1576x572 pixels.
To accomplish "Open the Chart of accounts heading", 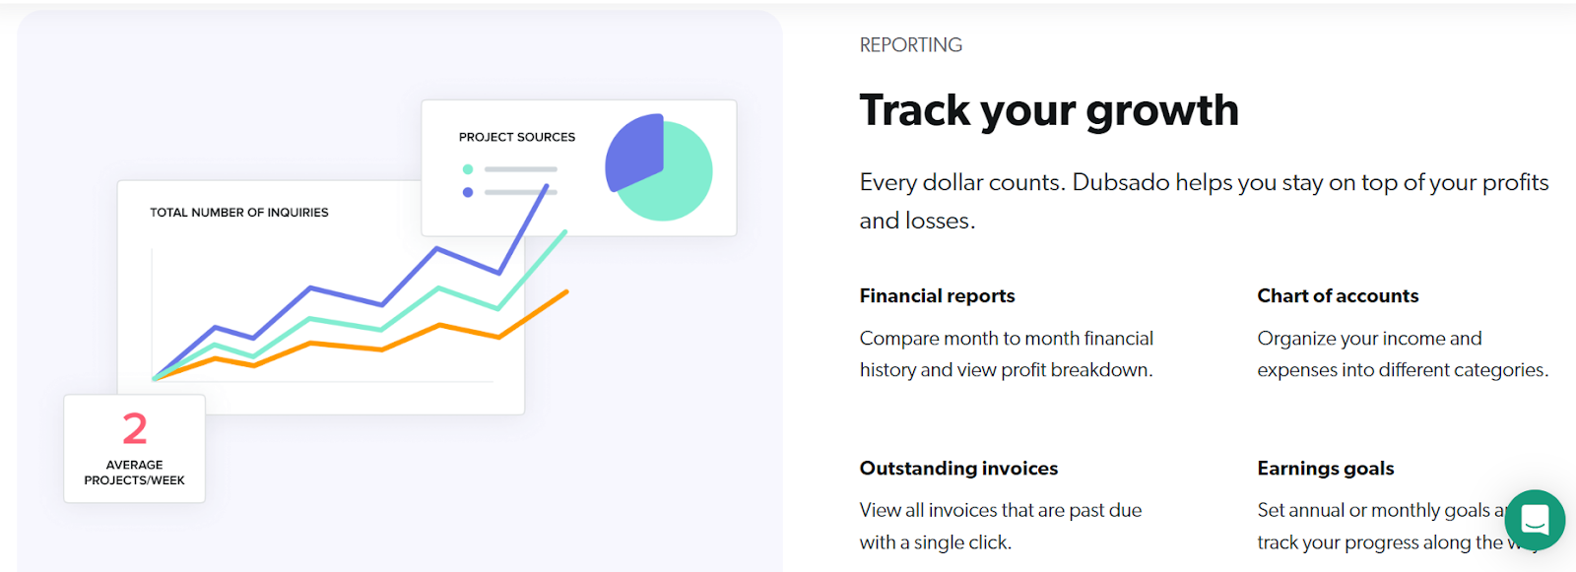I will (x=1338, y=296).
